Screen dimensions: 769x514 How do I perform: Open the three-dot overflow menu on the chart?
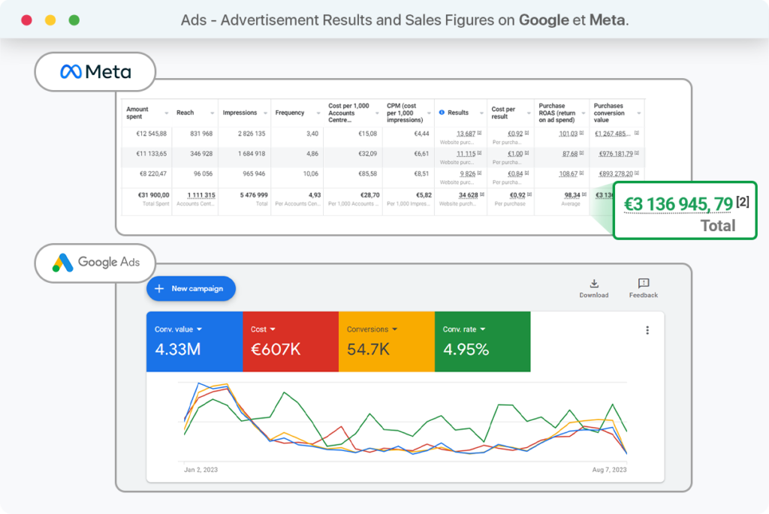coord(647,329)
